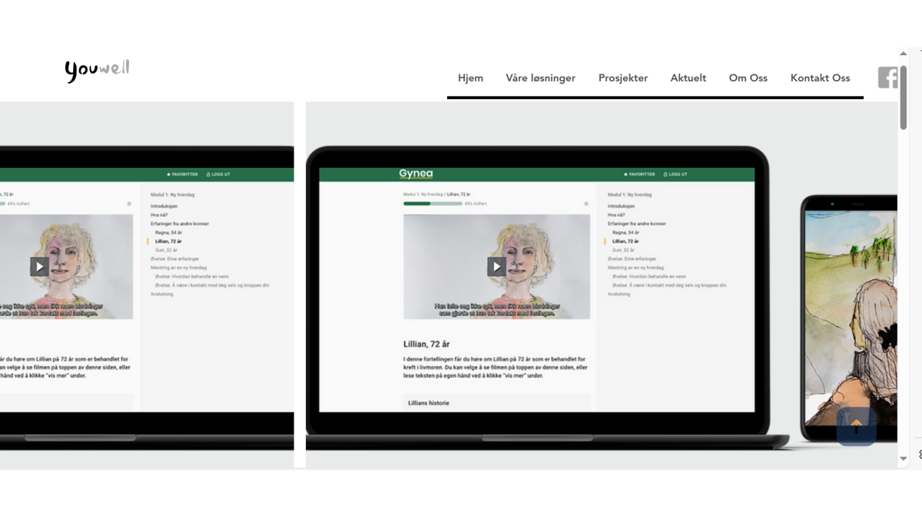Open Våre løsninger menu
This screenshot has height=518, width=922.
click(x=540, y=78)
